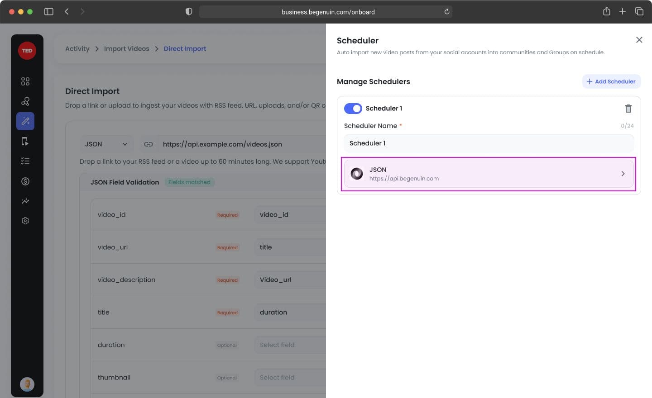The height and width of the screenshot is (398, 652).
Task: Click the Direct Import page heading
Action: [x=92, y=91]
